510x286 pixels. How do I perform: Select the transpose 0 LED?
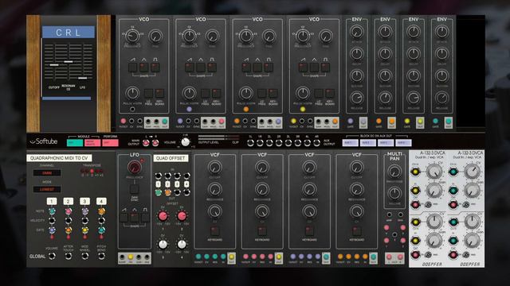click(x=92, y=171)
